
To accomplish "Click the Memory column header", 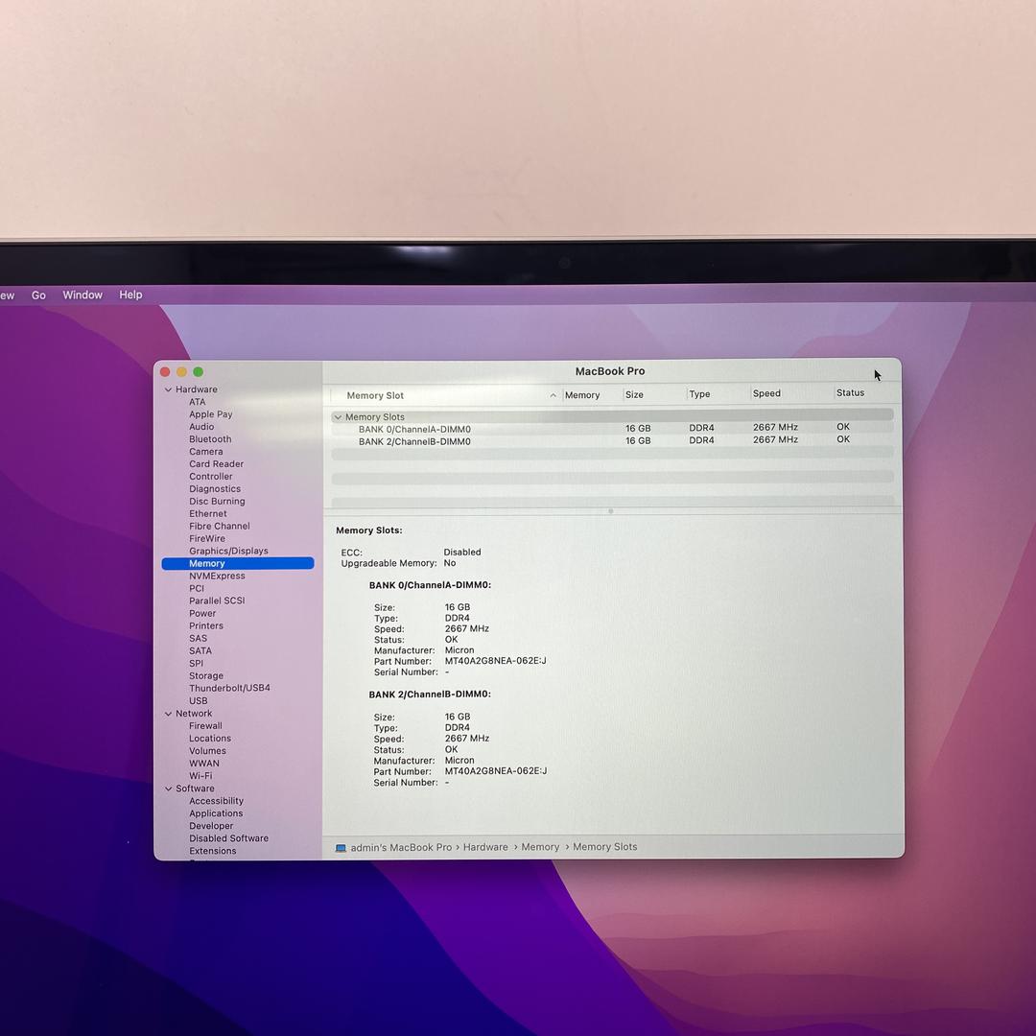I will pos(582,395).
